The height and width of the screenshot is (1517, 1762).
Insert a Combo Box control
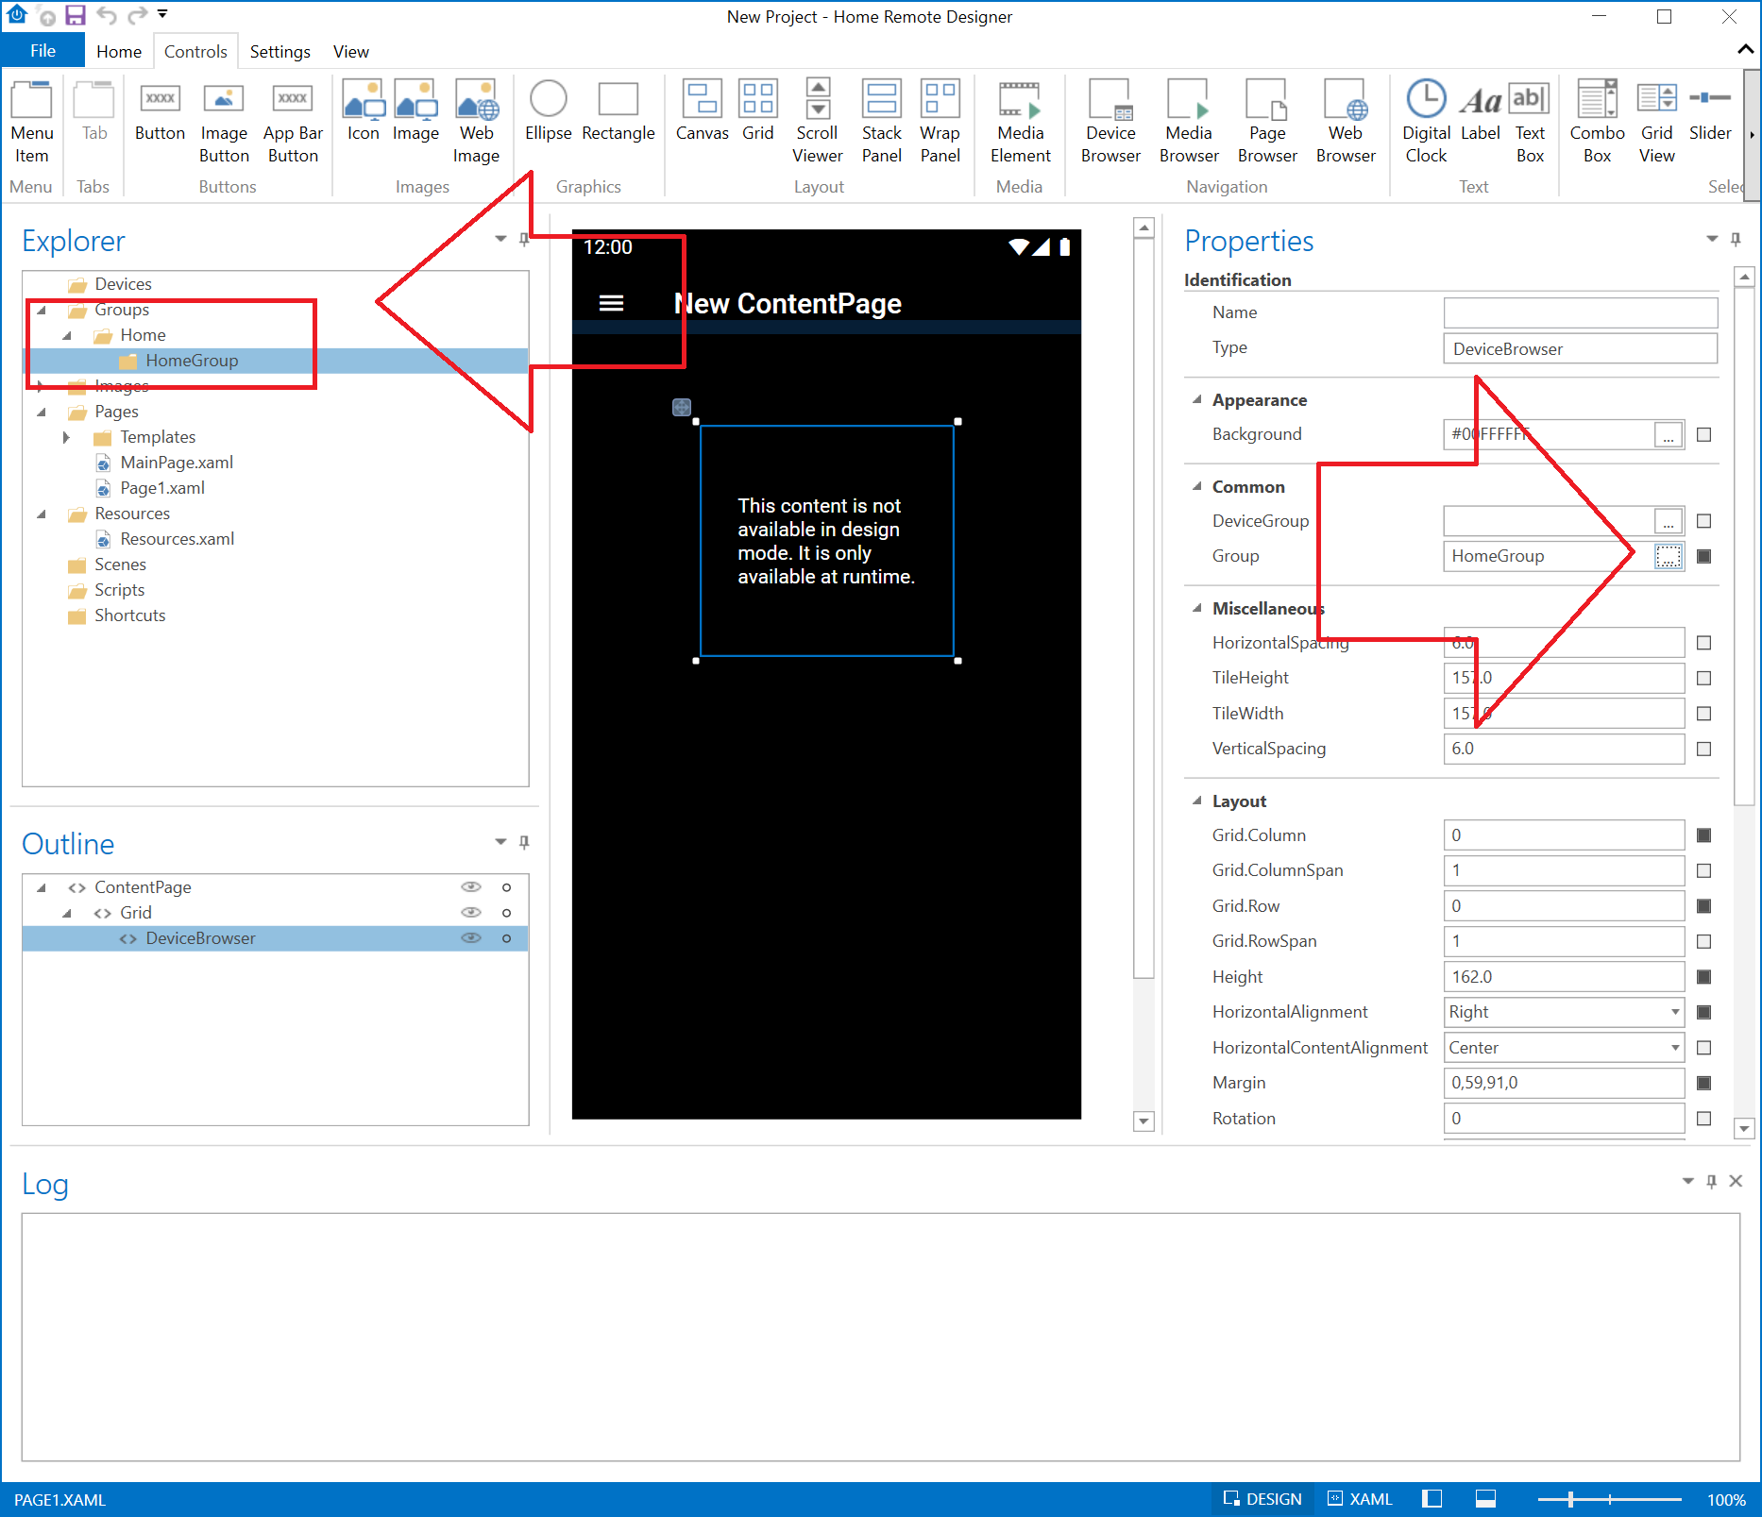coord(1597,123)
